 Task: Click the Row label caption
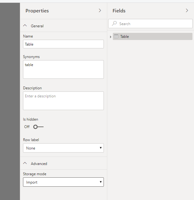point(31,140)
